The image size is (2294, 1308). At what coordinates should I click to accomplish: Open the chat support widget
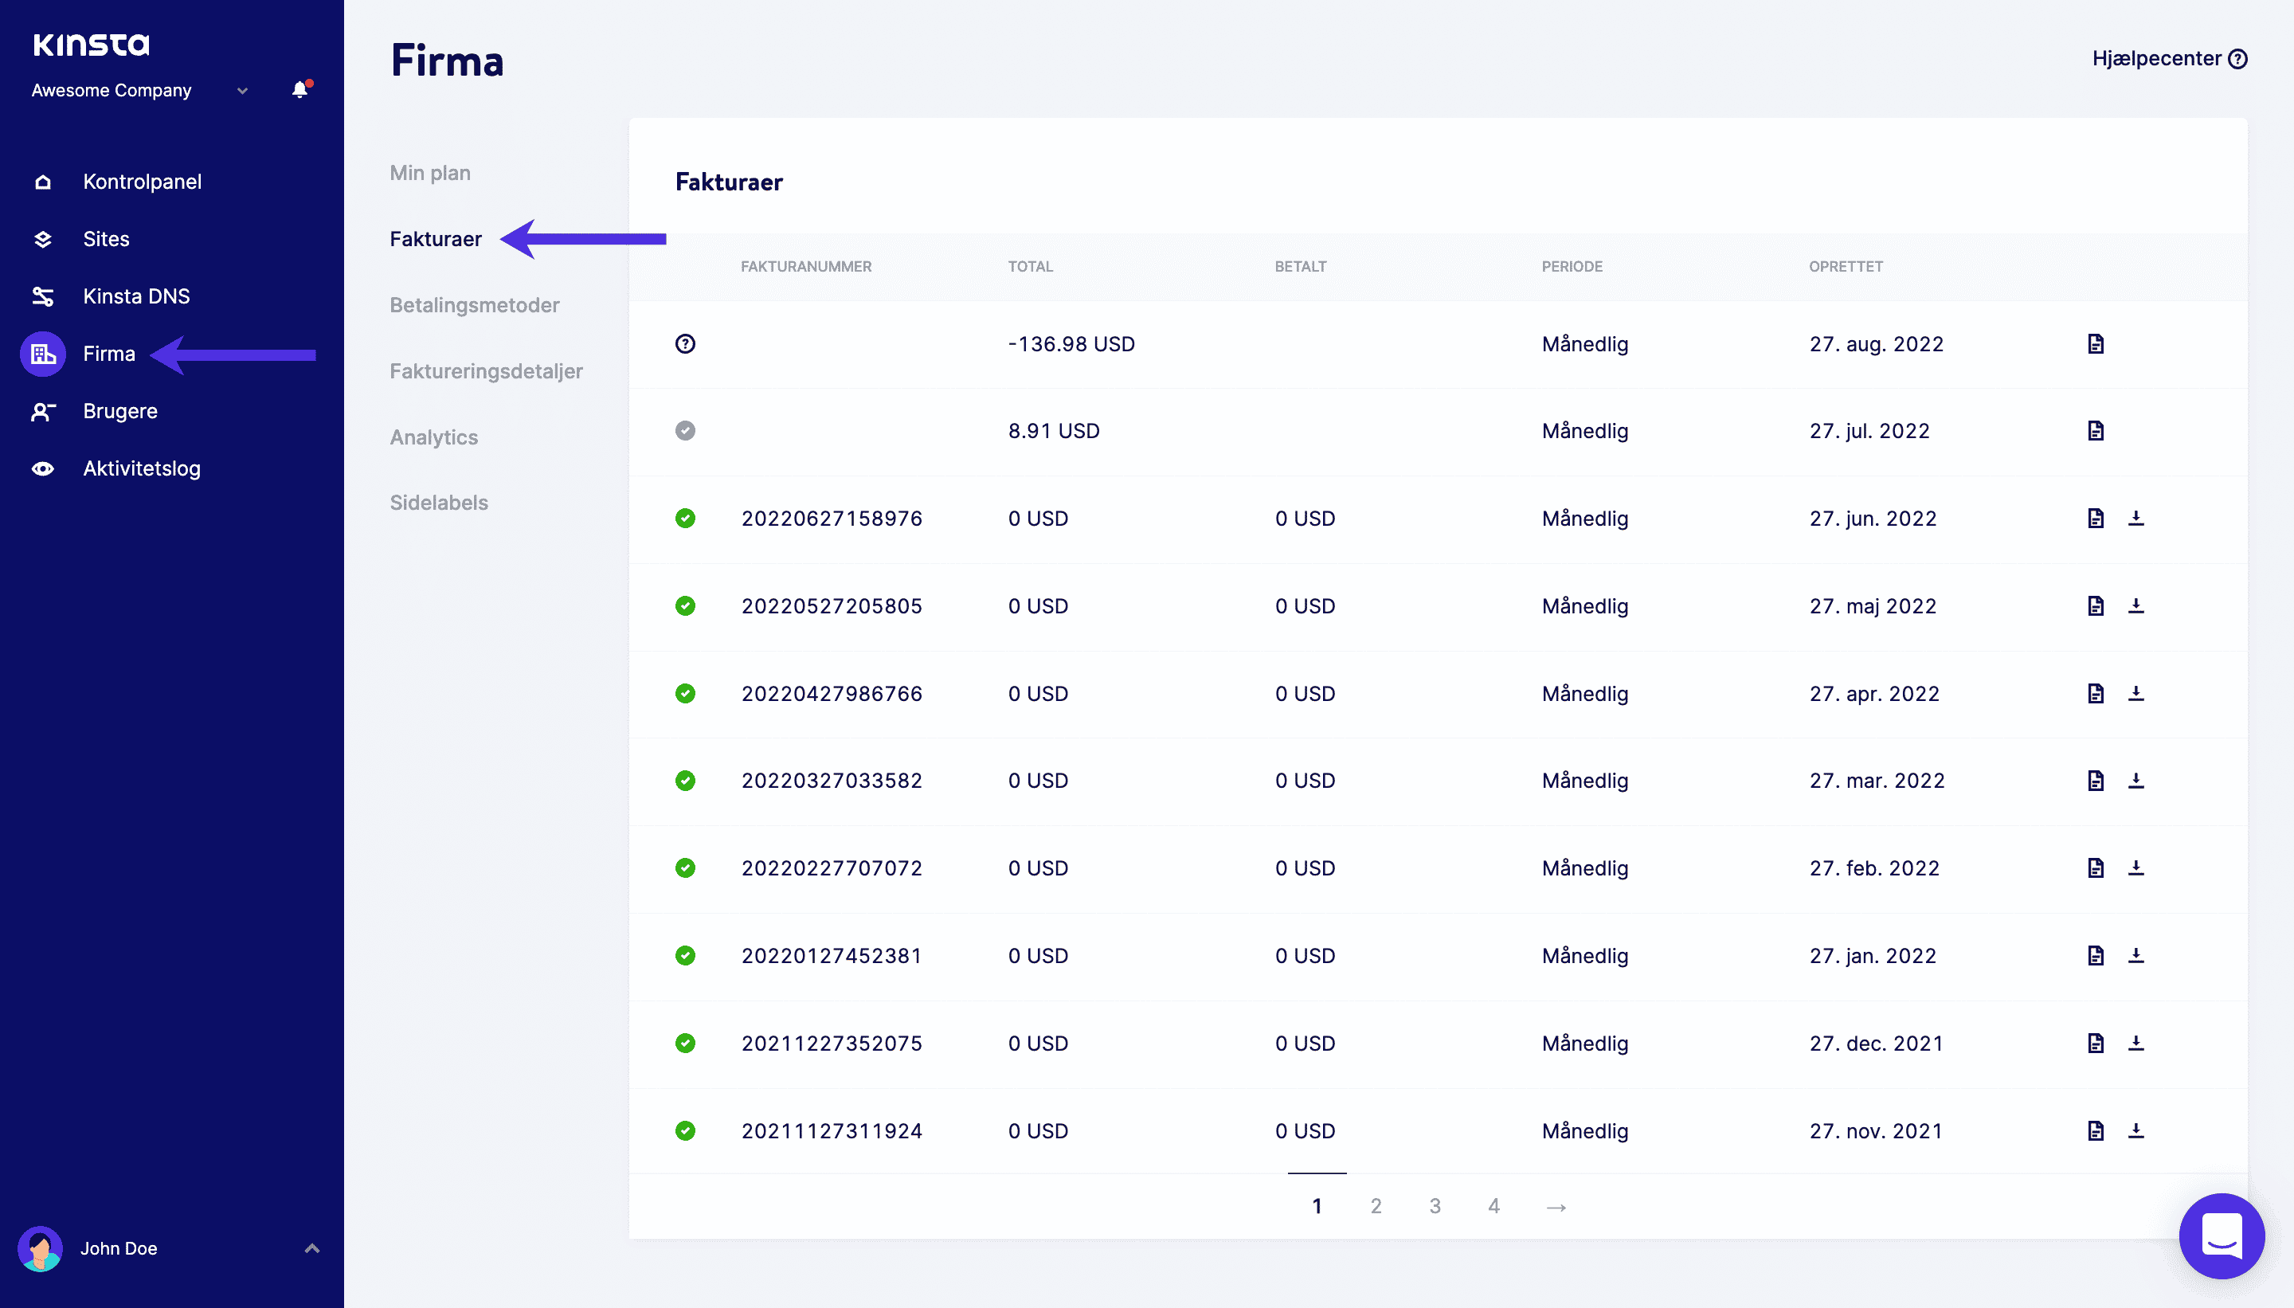tap(2222, 1236)
